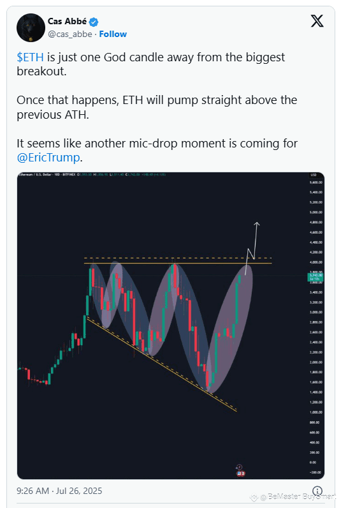Click the US flag economic event icons on chart
341x508 pixels.
[x=241, y=474]
